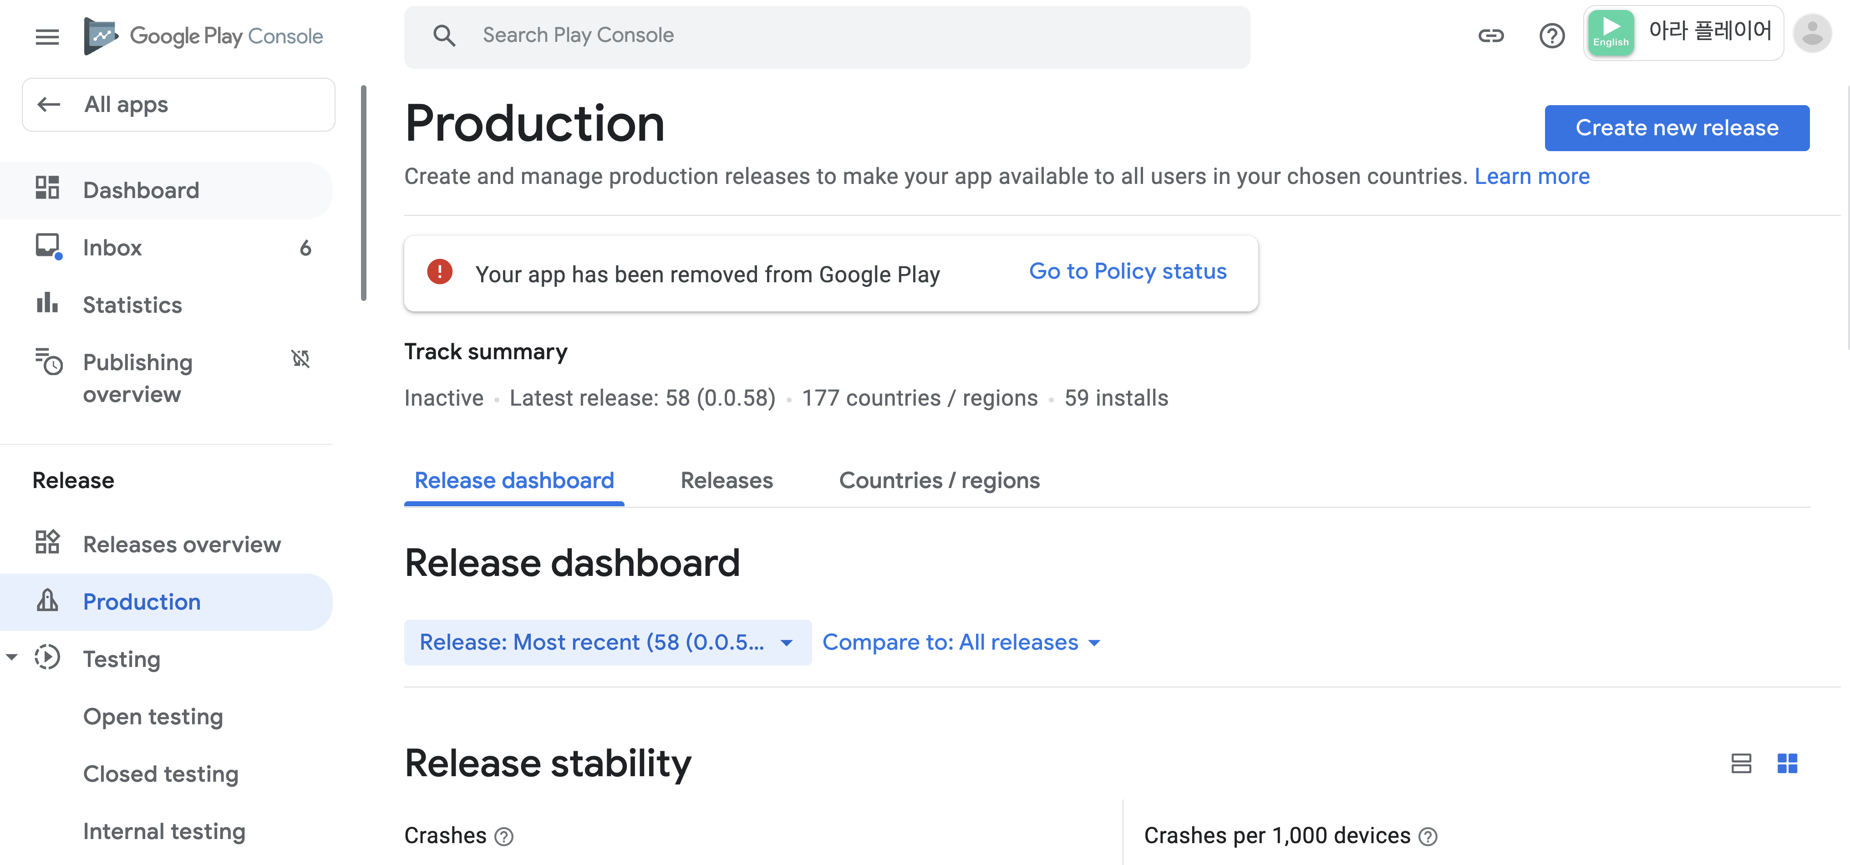Open Compare to: All releases dropdown

pyautogui.click(x=961, y=642)
